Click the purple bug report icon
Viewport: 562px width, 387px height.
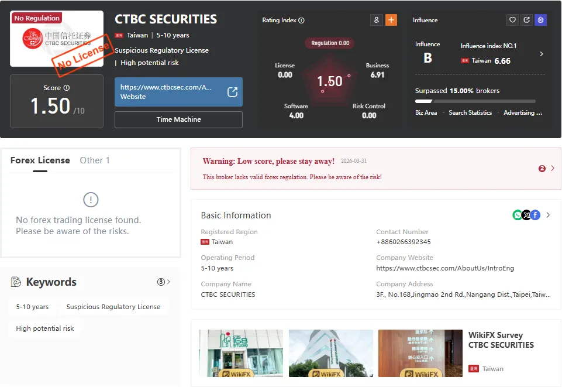[540, 20]
